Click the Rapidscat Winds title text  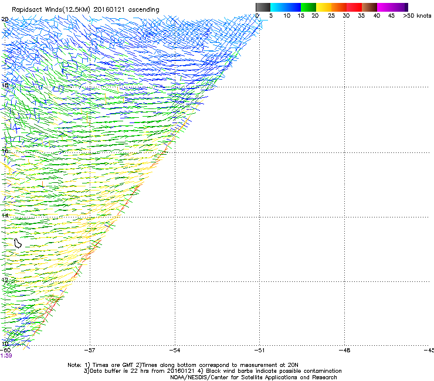coord(85,10)
